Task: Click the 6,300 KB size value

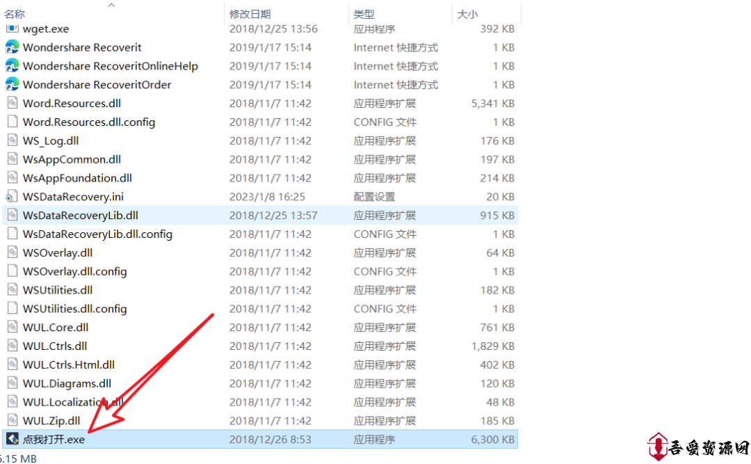Action: [x=493, y=440]
